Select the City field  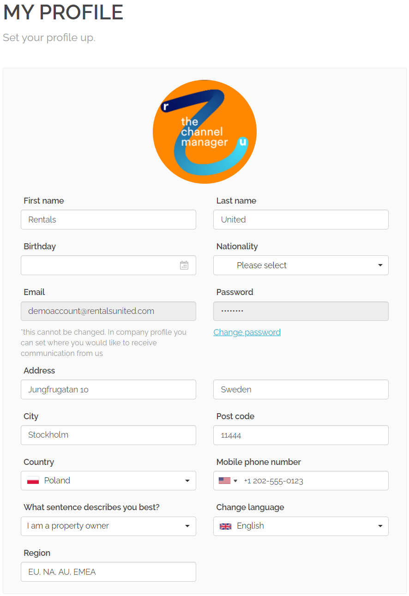point(108,435)
